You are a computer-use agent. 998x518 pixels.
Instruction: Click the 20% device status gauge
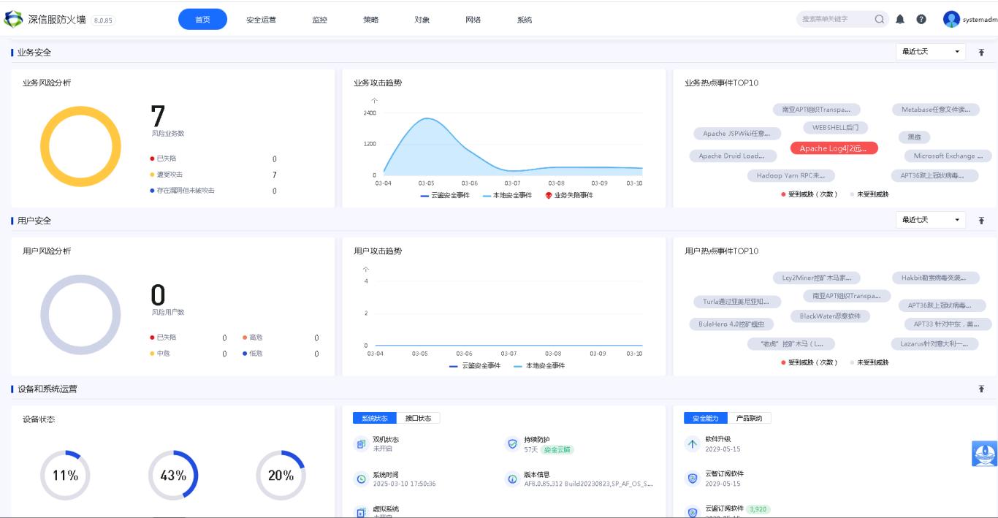[281, 476]
